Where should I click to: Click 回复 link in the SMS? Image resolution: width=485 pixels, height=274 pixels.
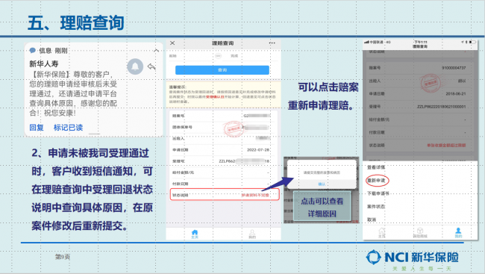(x=37, y=127)
